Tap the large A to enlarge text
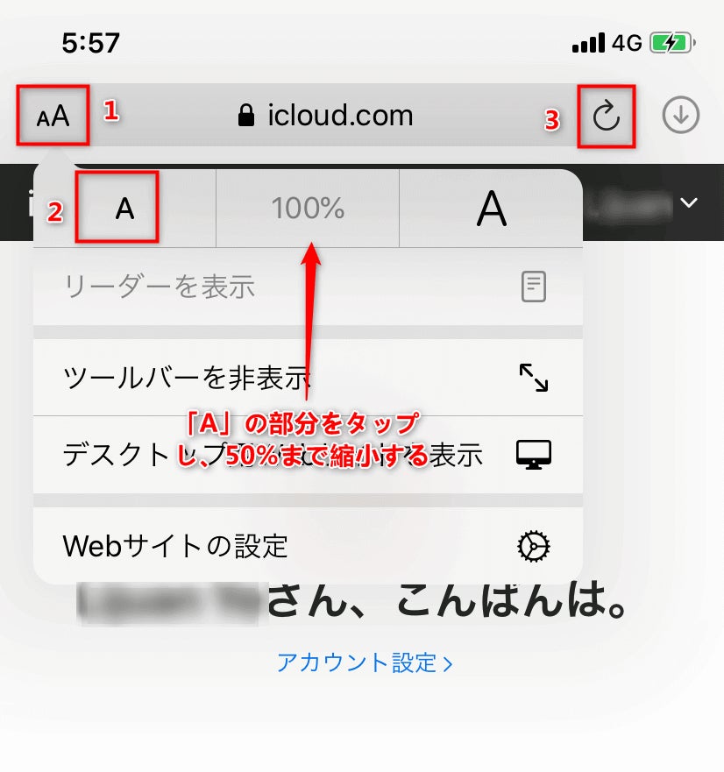Screen dimensions: 724x772 point(491,209)
